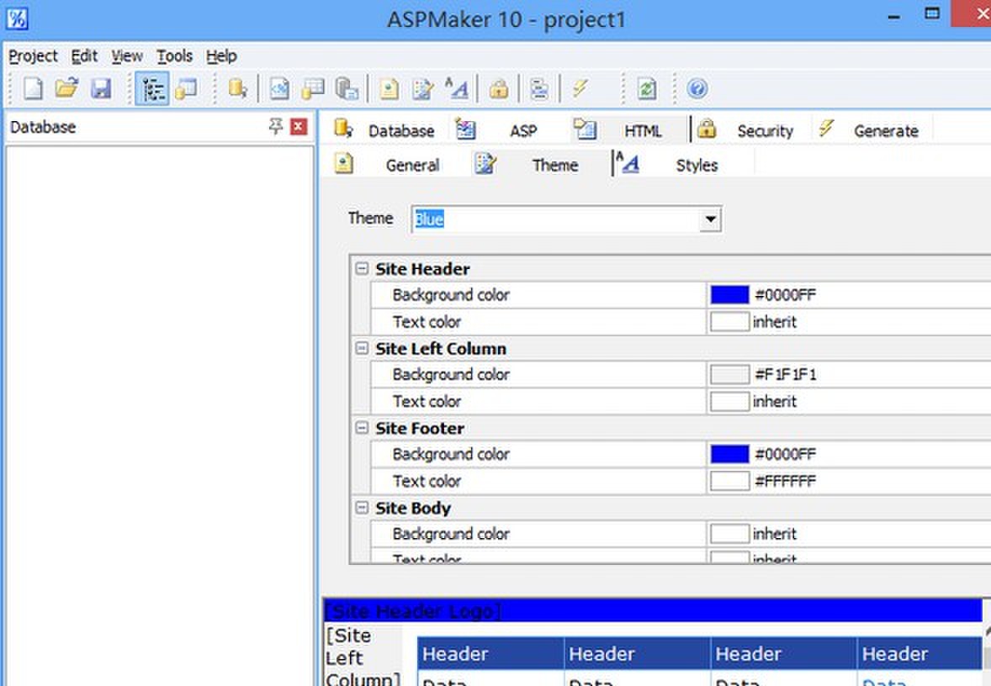Click the green refresh arrows toolbar icon
991x686 pixels.
point(647,88)
